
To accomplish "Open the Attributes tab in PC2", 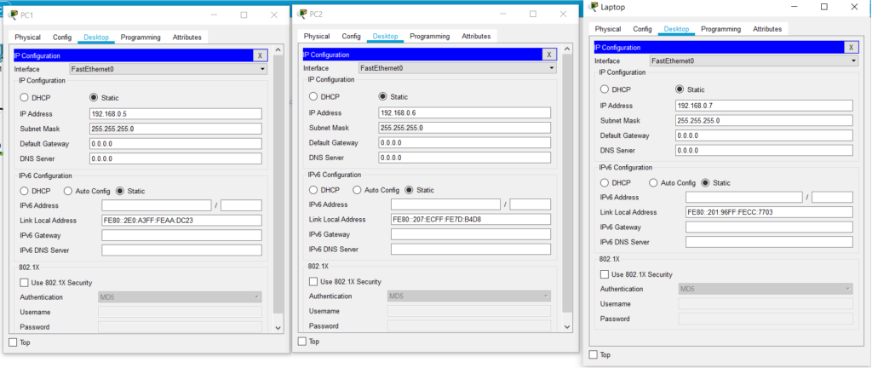I will coord(476,37).
